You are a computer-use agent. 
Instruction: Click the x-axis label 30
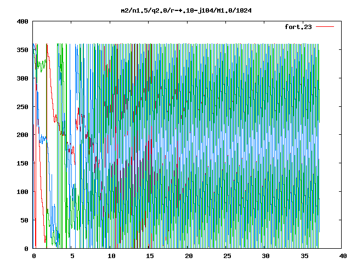[x=266, y=256]
